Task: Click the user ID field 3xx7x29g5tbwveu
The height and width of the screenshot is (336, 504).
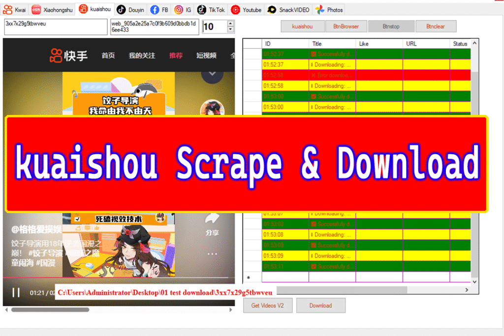Action: click(x=56, y=27)
